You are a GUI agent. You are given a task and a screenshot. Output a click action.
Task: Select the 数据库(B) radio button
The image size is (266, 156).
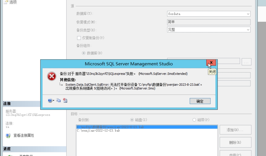click(x=84, y=53)
